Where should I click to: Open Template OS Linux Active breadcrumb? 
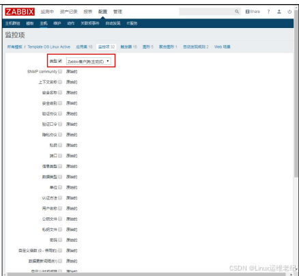pos(49,46)
